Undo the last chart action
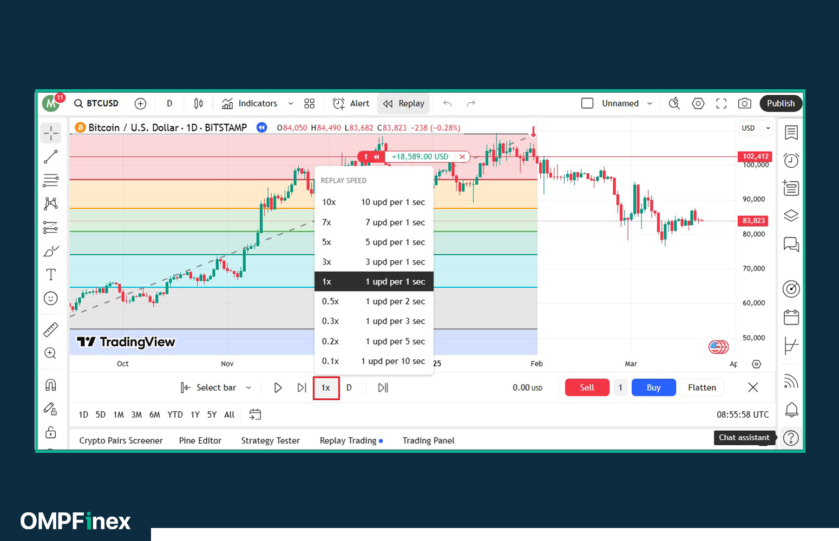Viewport: 839px width, 541px height. [447, 103]
